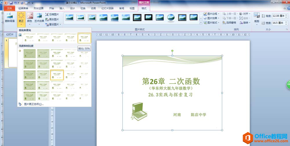Click Save in the quick access toolbar
This screenshot has height=146, width=290.
click(x=11, y=3)
